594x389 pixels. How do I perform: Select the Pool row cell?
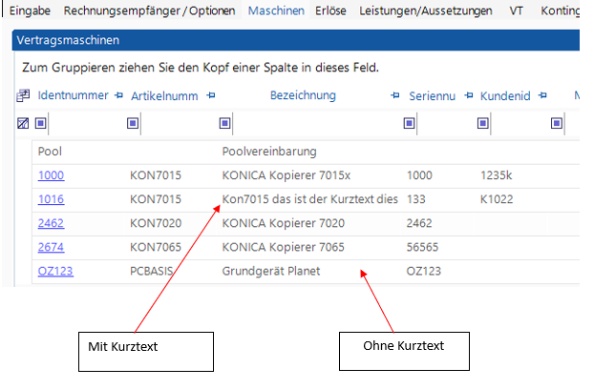[50, 152]
